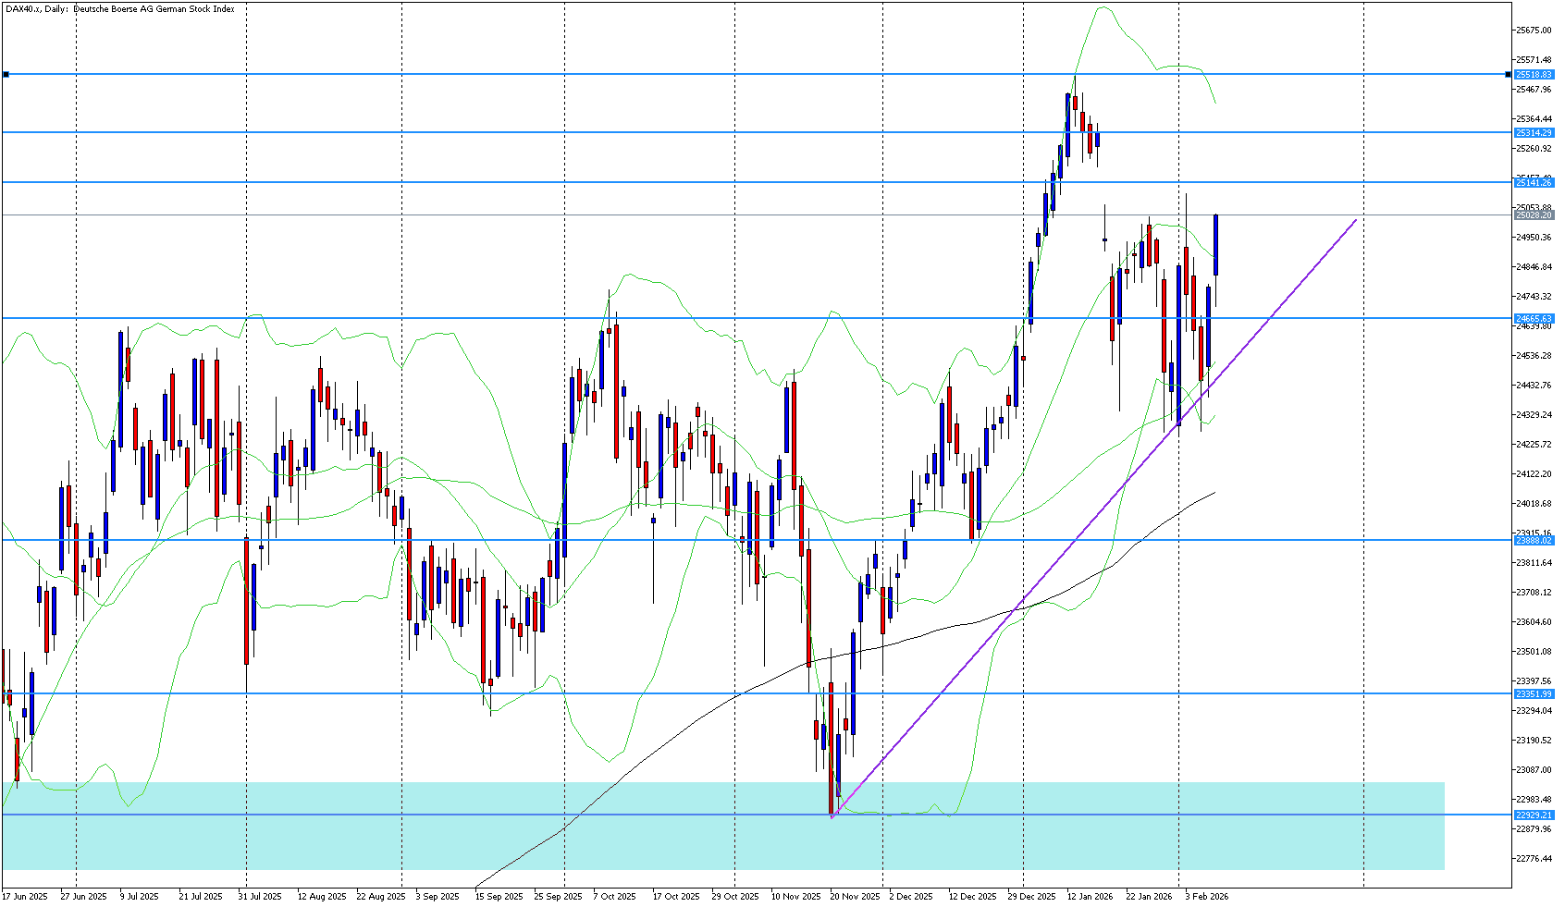This screenshot has width=1565, height=907.
Task: Click the 29 Dec 2025 date label
Action: [1032, 897]
